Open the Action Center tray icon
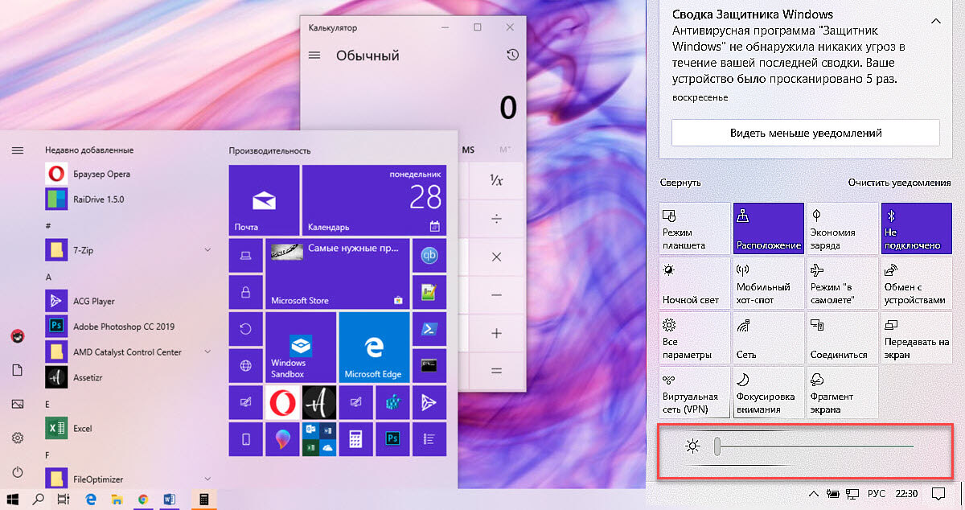Screen dimensions: 965x510 [938, 493]
